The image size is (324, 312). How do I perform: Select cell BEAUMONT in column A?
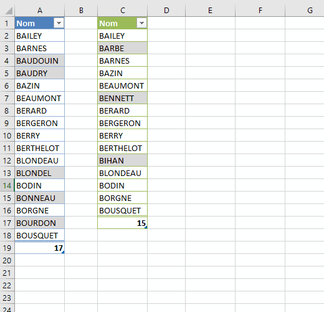click(x=40, y=98)
